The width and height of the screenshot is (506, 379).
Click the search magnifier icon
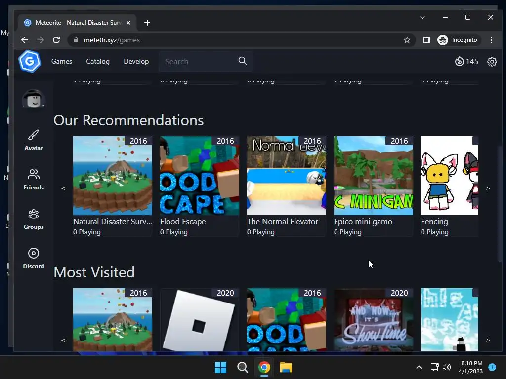click(242, 61)
